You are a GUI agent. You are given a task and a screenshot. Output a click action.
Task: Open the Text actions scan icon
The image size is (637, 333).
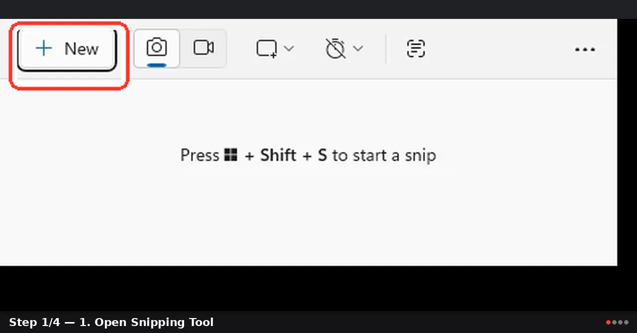click(x=416, y=49)
